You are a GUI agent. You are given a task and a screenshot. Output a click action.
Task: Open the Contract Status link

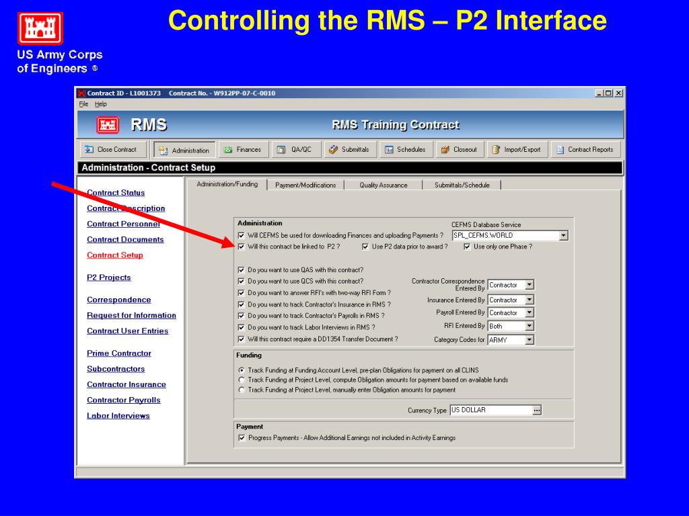[116, 193]
